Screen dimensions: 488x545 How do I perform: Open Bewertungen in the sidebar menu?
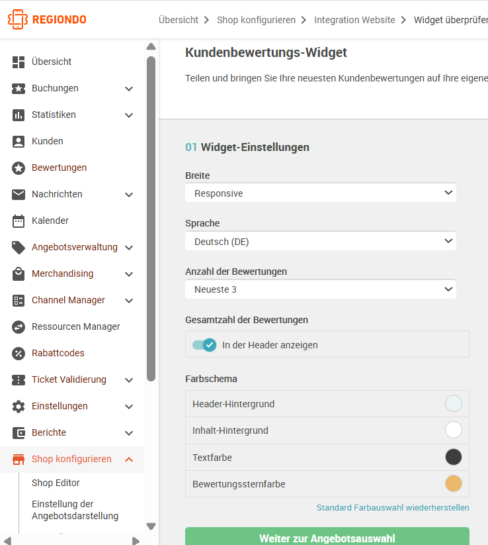click(60, 168)
